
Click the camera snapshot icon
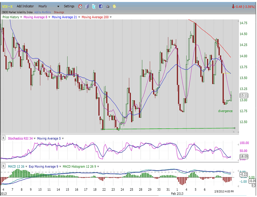click(x=107, y=6)
